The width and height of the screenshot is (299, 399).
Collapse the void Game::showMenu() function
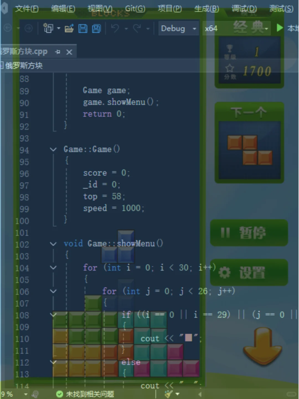[53, 244]
